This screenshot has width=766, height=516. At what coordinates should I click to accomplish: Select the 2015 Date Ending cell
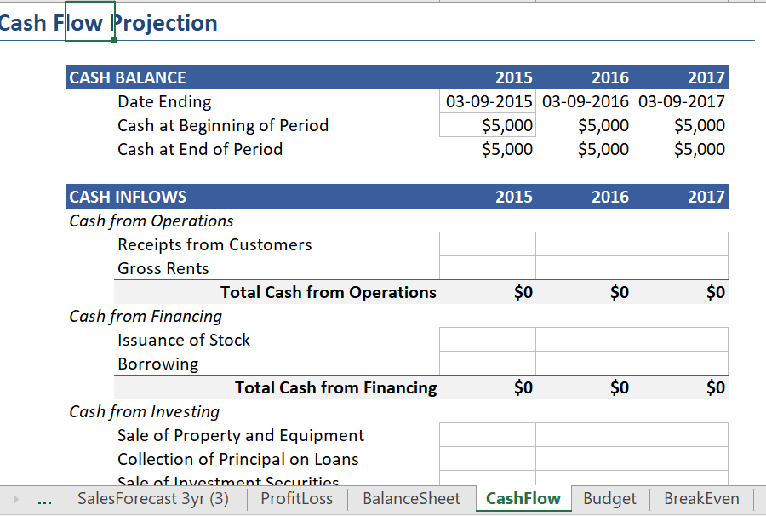click(488, 101)
